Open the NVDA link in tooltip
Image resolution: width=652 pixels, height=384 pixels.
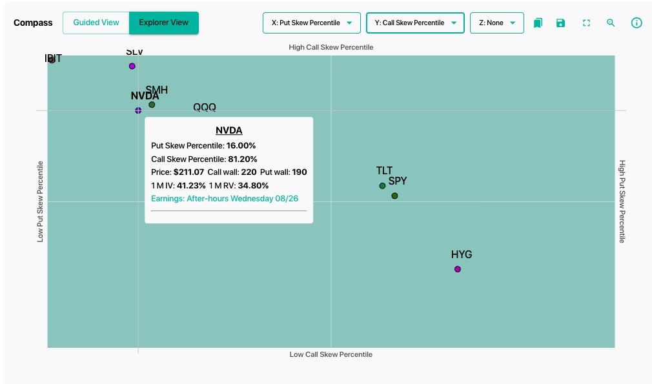(x=229, y=130)
